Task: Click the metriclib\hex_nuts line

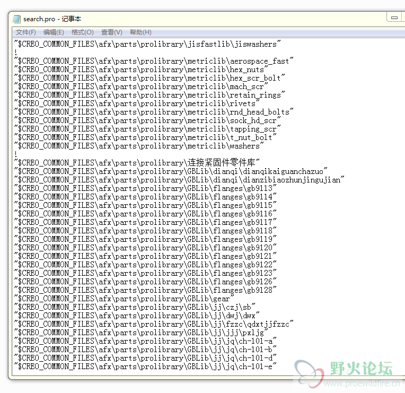Action: [141, 69]
